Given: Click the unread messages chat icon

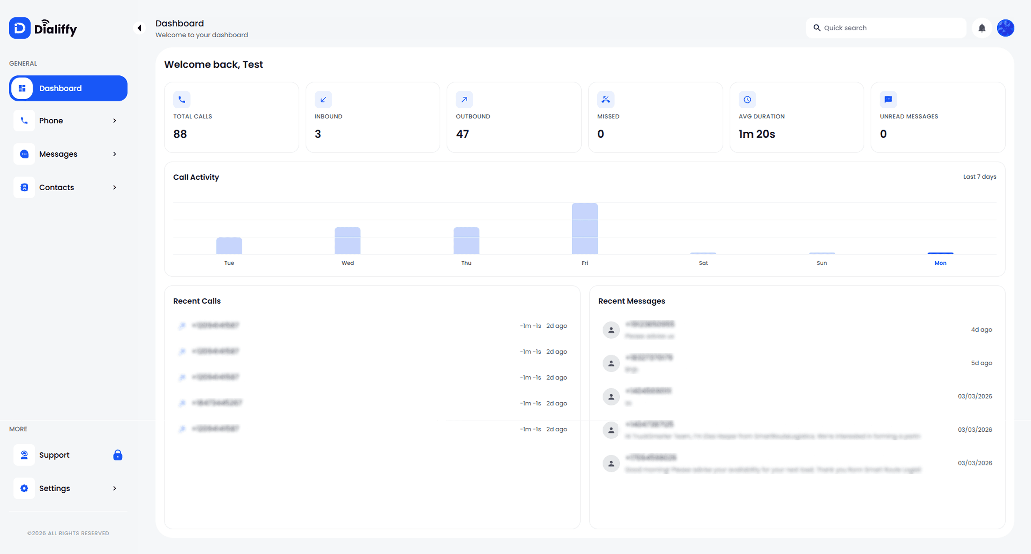Looking at the screenshot, I should click(888, 99).
